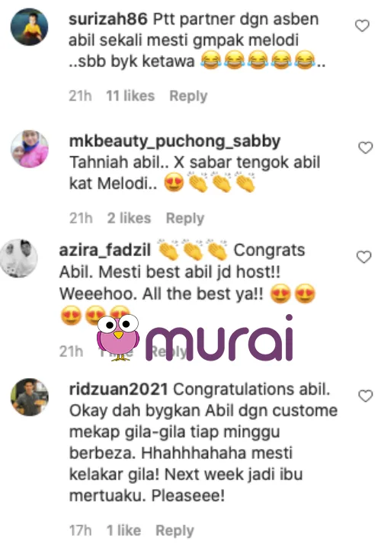Viewport: 381px width, 545px height.
Task: Open ridzuan2021's profile picture
Action: coord(30,397)
